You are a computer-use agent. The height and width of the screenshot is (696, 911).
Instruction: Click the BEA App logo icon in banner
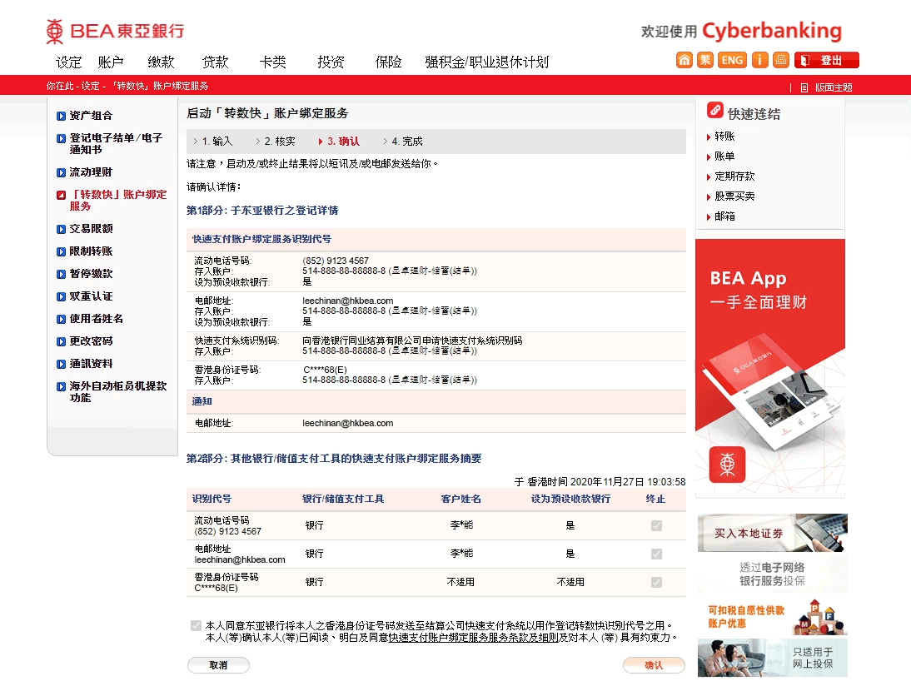(728, 465)
